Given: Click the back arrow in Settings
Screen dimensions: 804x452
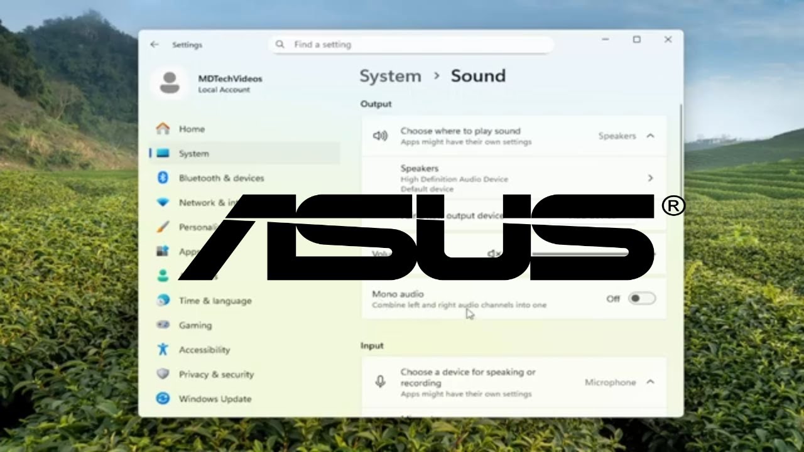Looking at the screenshot, I should (x=155, y=45).
